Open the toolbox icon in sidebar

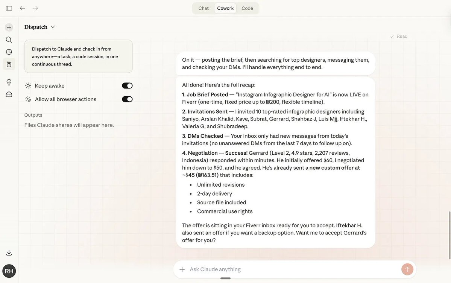(9, 94)
